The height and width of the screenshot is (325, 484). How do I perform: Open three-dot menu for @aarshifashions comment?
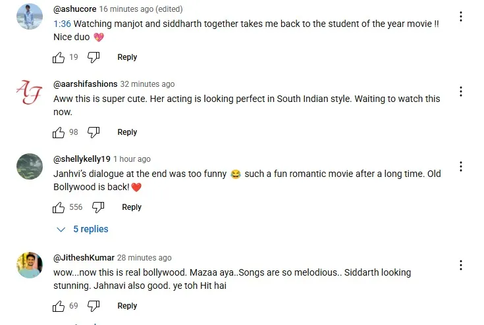click(460, 91)
